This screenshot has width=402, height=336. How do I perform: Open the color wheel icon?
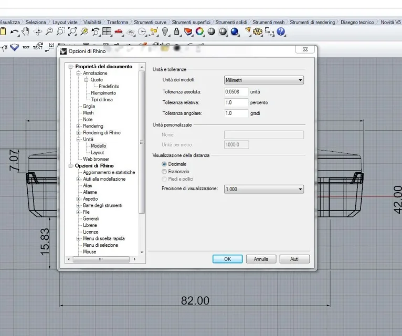click(199, 32)
